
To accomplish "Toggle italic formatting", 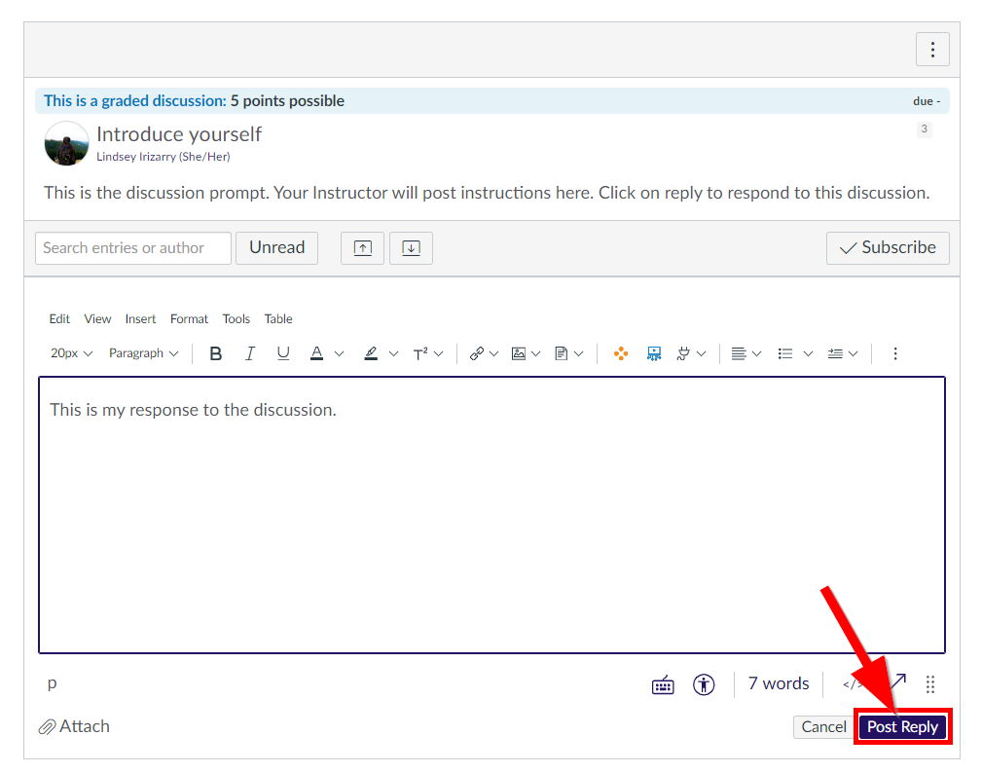I will pyautogui.click(x=250, y=354).
